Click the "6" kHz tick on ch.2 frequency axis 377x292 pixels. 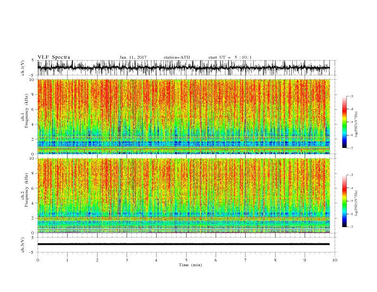(33, 188)
